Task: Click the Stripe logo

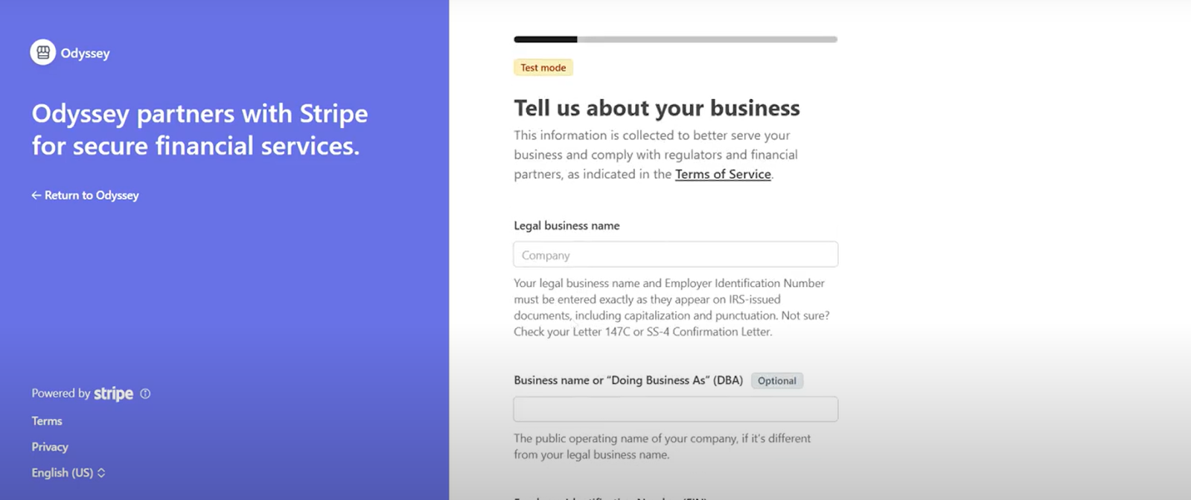Action: point(113,394)
